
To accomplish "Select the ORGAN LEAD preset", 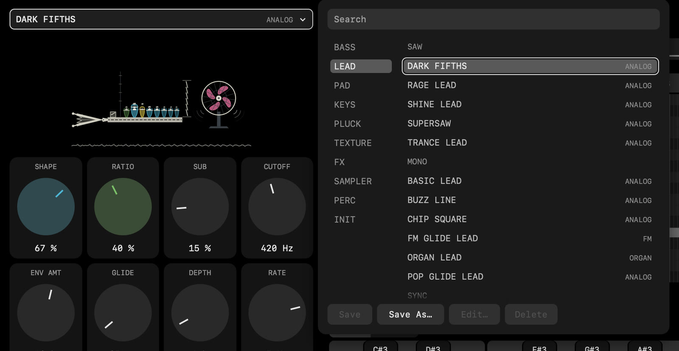I will [x=530, y=257].
